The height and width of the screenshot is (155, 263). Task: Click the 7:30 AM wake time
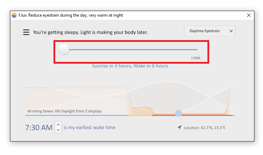click(x=39, y=127)
